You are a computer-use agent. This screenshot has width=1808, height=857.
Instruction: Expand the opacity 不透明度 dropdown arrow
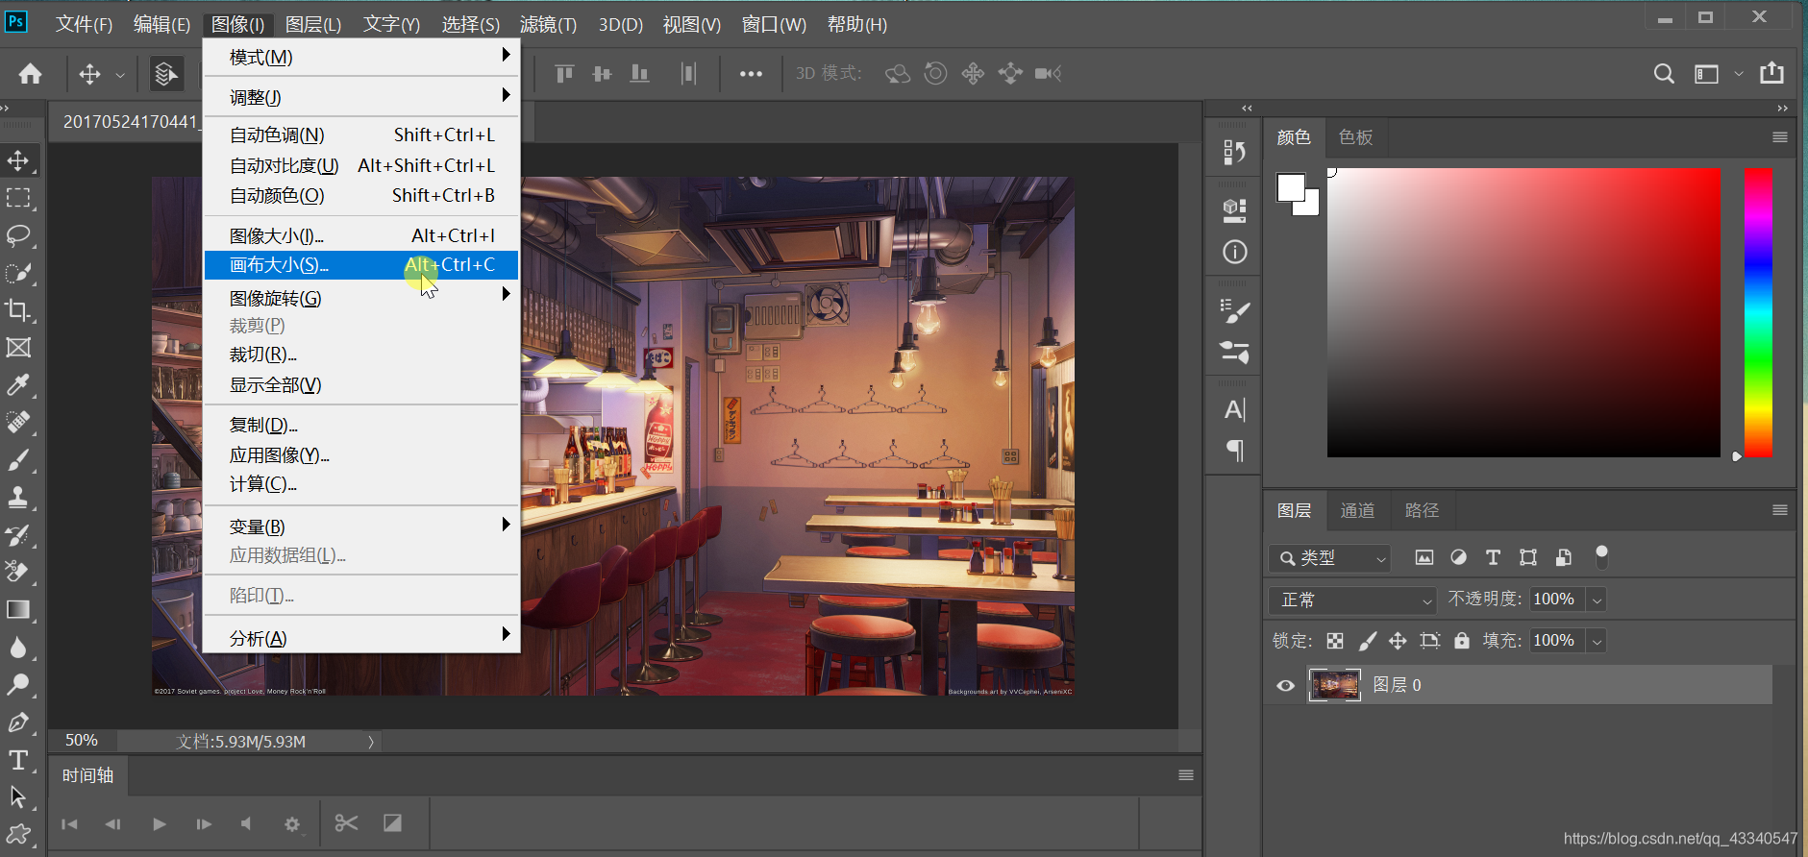click(x=1597, y=600)
